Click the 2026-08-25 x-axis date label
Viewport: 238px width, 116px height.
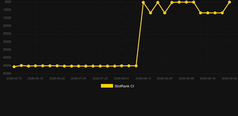click(165, 79)
